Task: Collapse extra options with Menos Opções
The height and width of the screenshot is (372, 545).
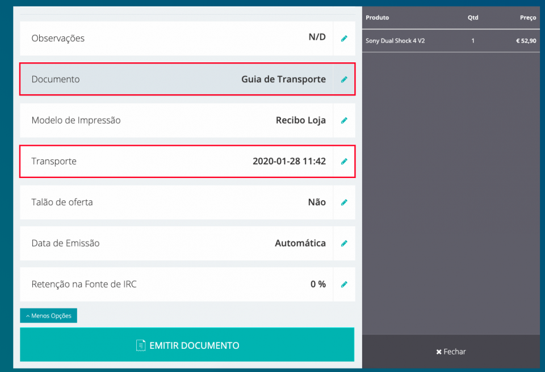Action: tap(48, 315)
